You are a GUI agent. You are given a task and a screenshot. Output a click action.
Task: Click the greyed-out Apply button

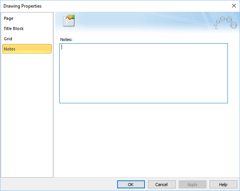pyautogui.click(x=192, y=185)
